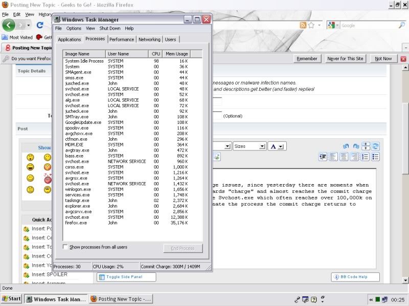Open the font color A dropdown
Image resolution: width=409 pixels, height=306 pixels.
277,146
